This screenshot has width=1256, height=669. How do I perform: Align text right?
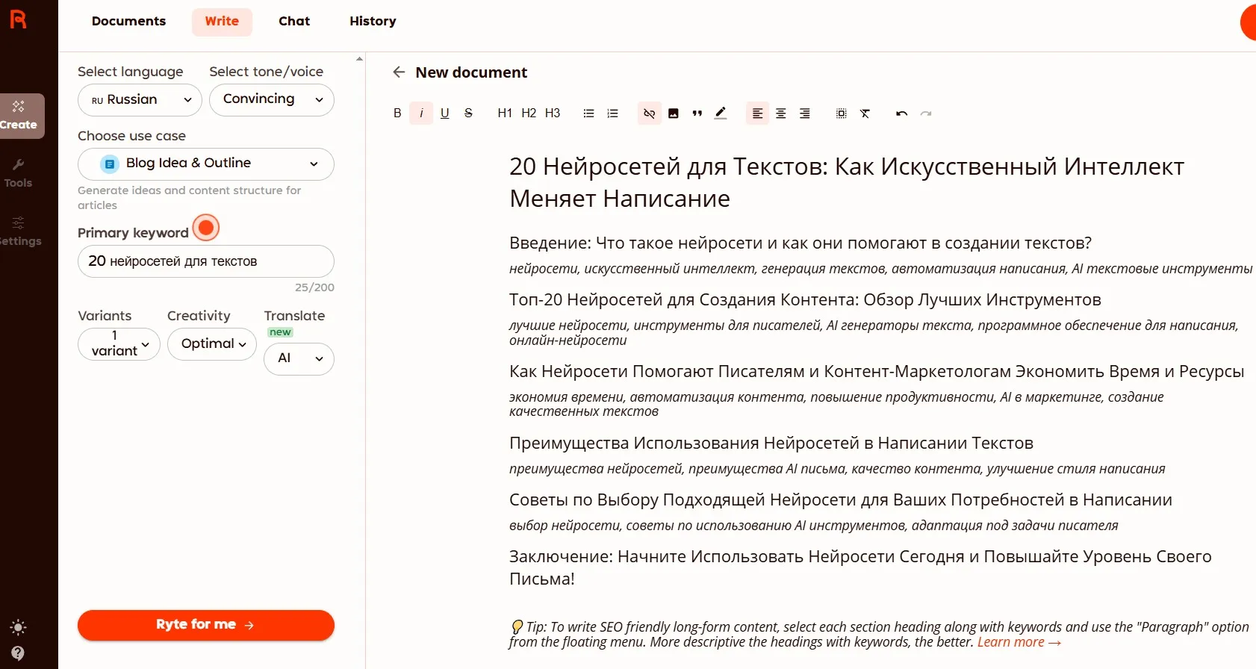805,113
